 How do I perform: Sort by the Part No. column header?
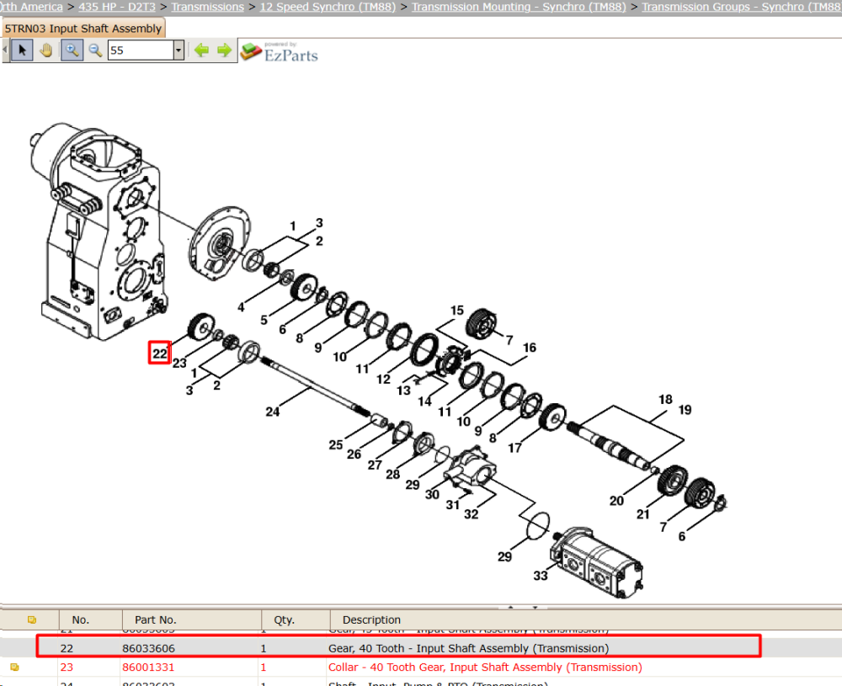tap(155, 620)
